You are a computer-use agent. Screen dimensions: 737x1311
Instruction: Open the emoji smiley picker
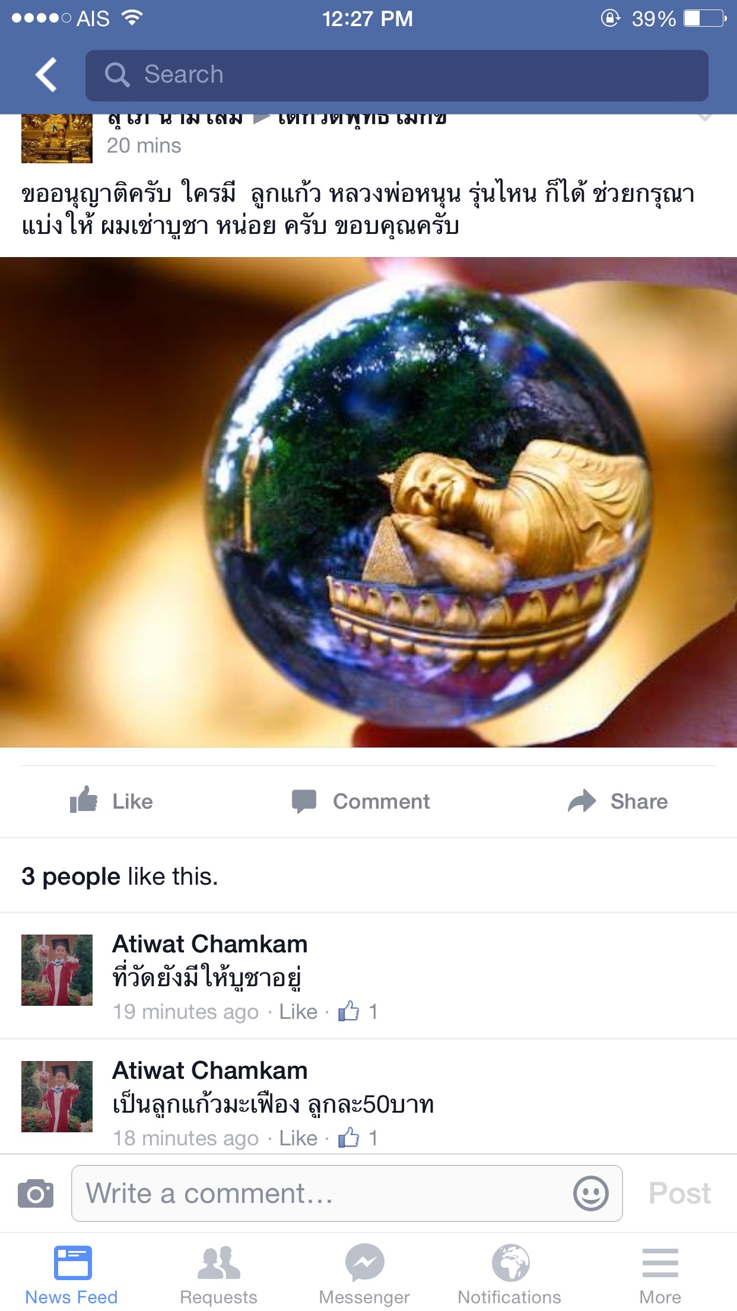tap(591, 1193)
